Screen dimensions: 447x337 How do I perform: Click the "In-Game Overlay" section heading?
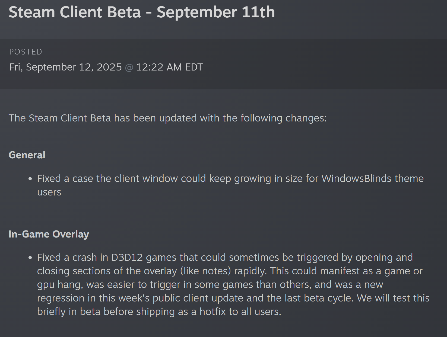click(x=49, y=234)
